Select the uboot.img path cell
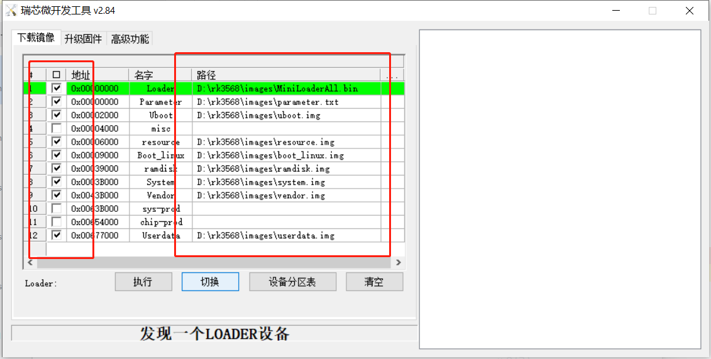The width and height of the screenshot is (711, 359). pyautogui.click(x=286, y=115)
